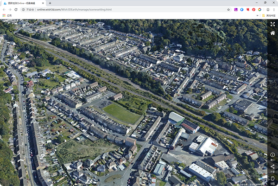This screenshot has width=278, height=186.
Task: Click the multicolor ring extension icon
Action: [x=259, y=10]
